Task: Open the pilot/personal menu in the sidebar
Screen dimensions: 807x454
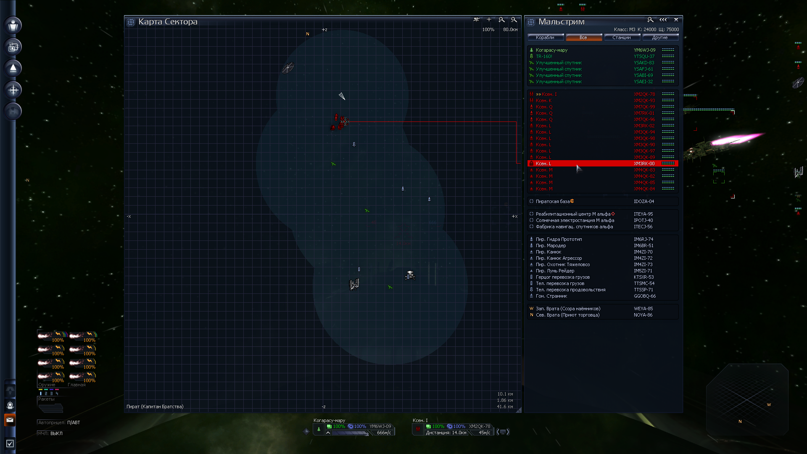Action: [13, 25]
